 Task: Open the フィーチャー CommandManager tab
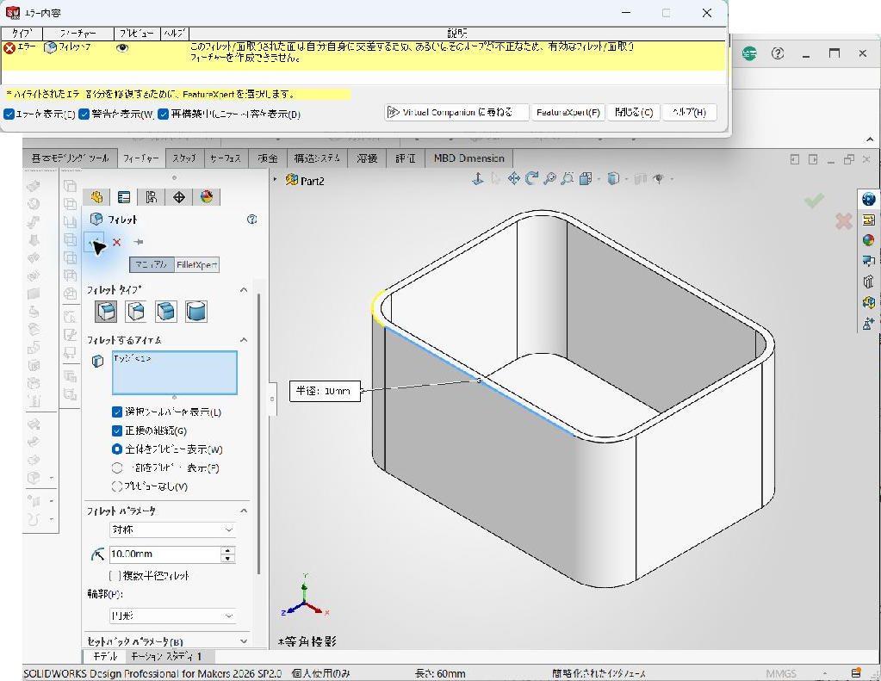coord(141,158)
